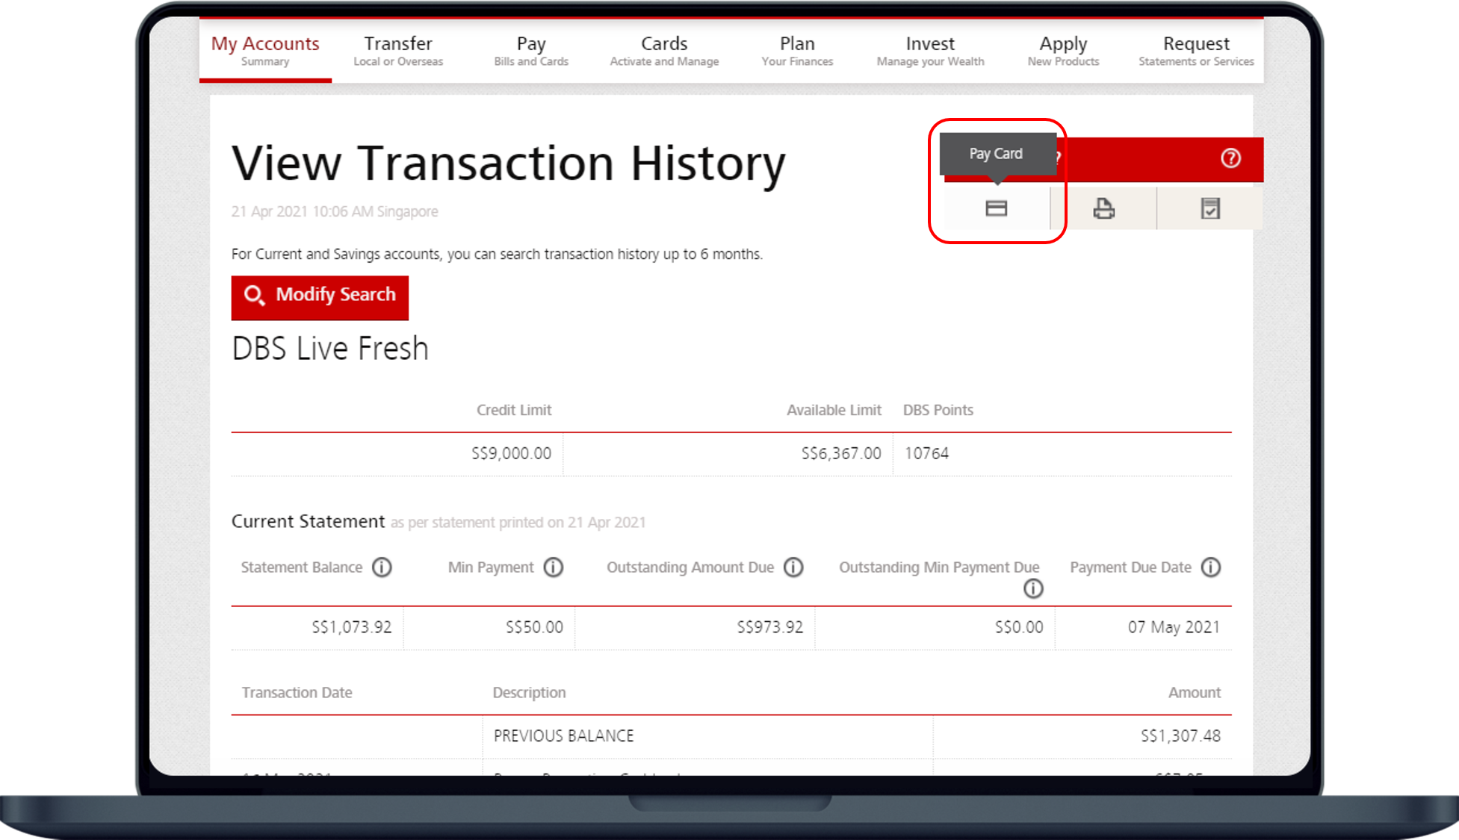
Task: Click the help question mark icon
Action: tap(1230, 158)
